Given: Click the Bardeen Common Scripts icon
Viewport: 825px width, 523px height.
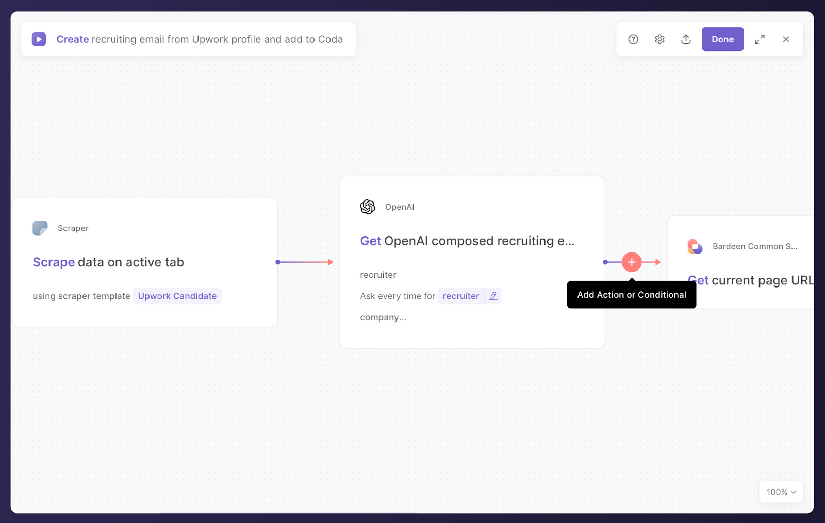Looking at the screenshot, I should tap(695, 246).
